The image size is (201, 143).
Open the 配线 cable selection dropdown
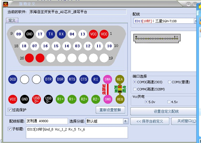pos(196,21)
